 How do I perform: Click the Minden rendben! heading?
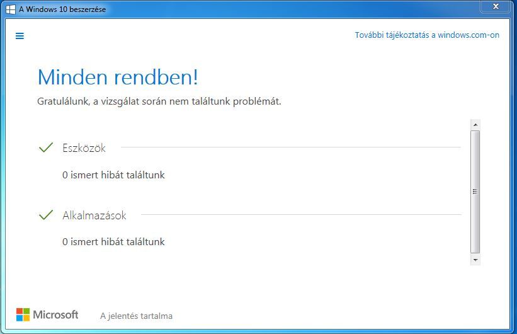coord(118,77)
